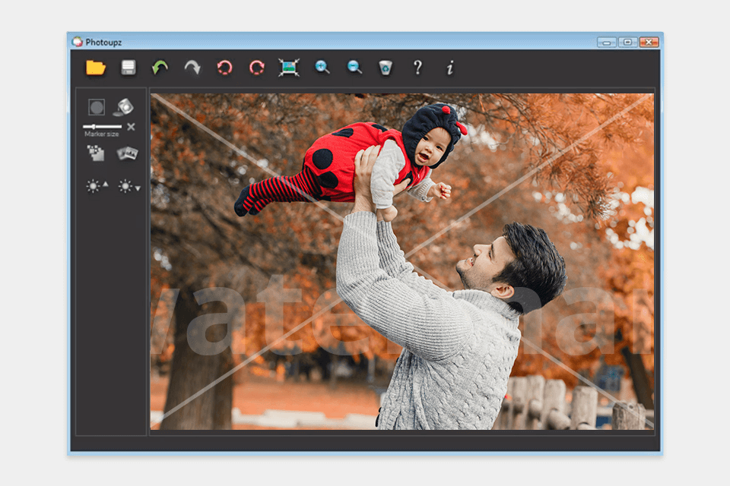The image size is (730, 486).
Task: Decrease the image brightness
Action: 127,185
